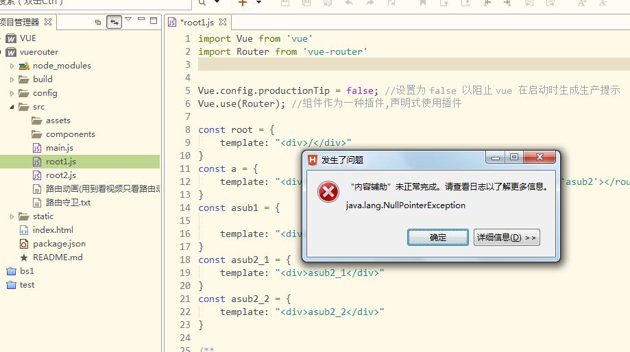Viewport: 630px width, 352px height.
Task: Expand the build folder
Action: 12,79
